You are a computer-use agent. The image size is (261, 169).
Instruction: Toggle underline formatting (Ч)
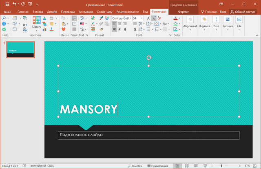[x=125, y=30]
